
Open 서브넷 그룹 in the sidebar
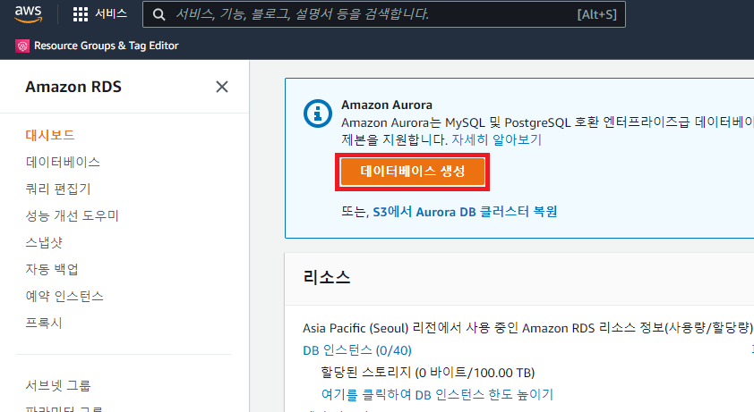click(58, 385)
